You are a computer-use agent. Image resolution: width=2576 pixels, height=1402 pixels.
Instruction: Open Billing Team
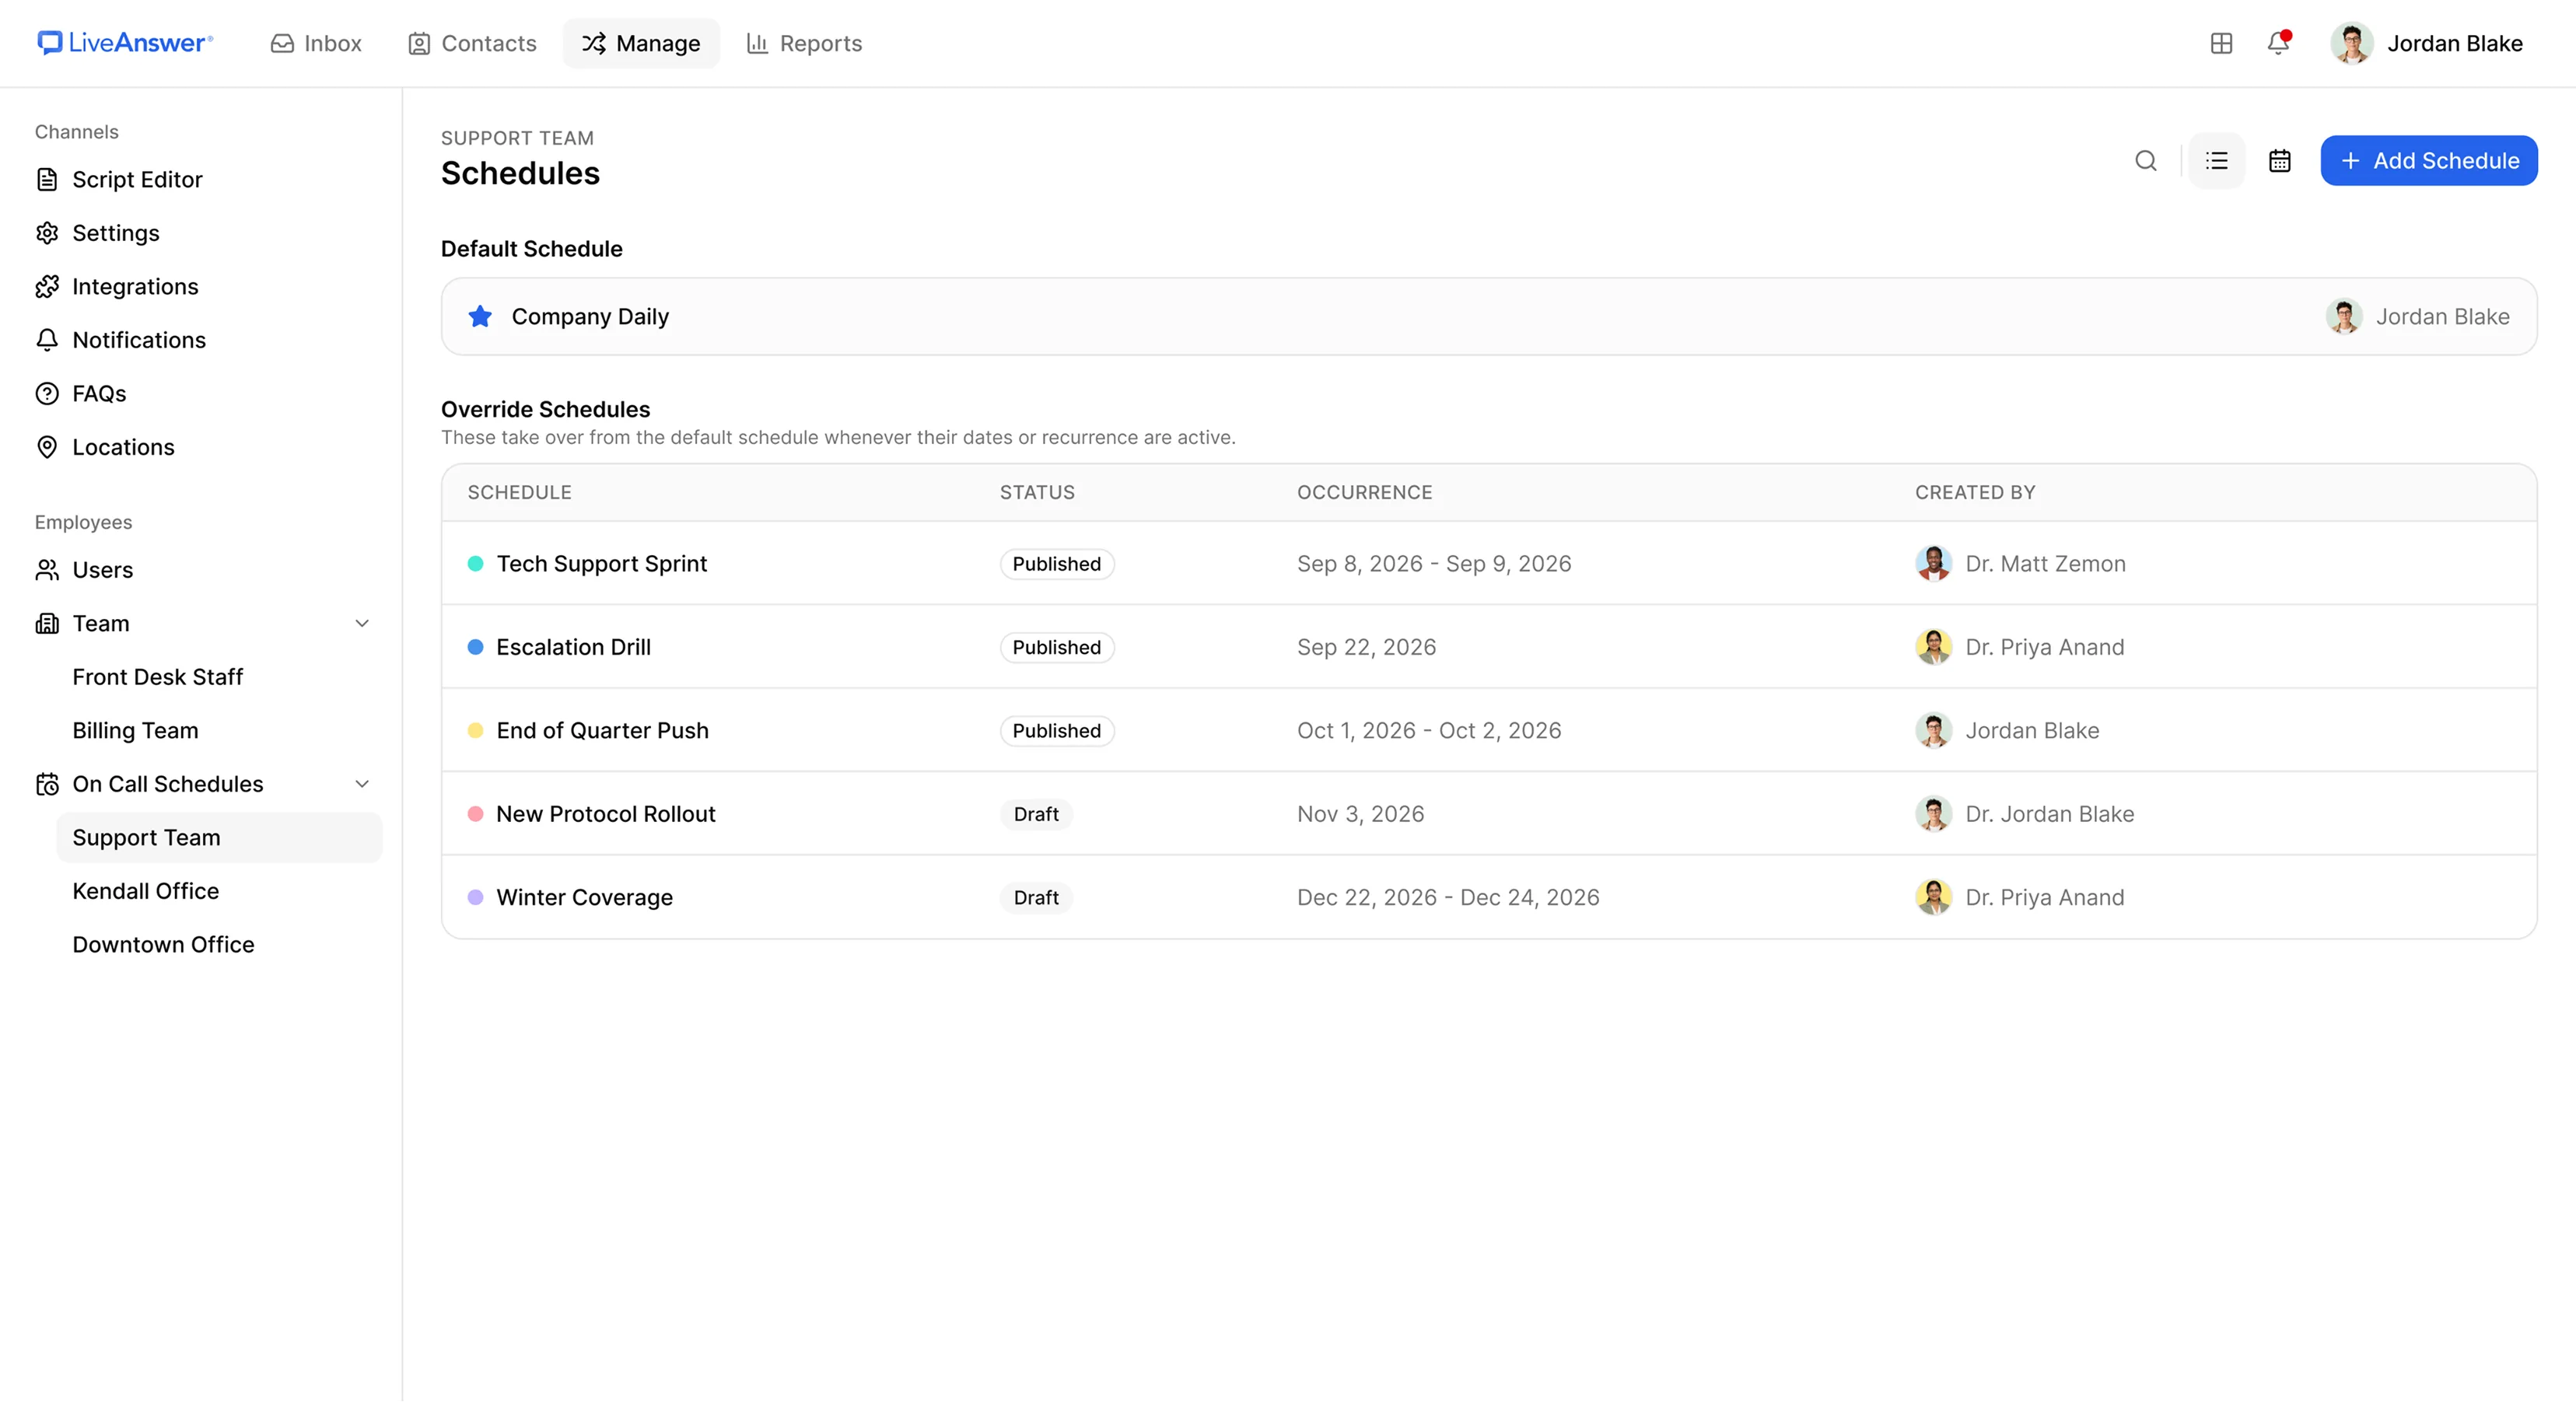135,731
